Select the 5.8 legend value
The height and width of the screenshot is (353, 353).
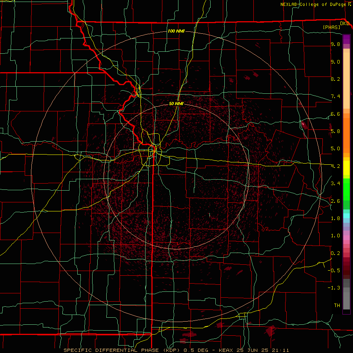(x=335, y=131)
